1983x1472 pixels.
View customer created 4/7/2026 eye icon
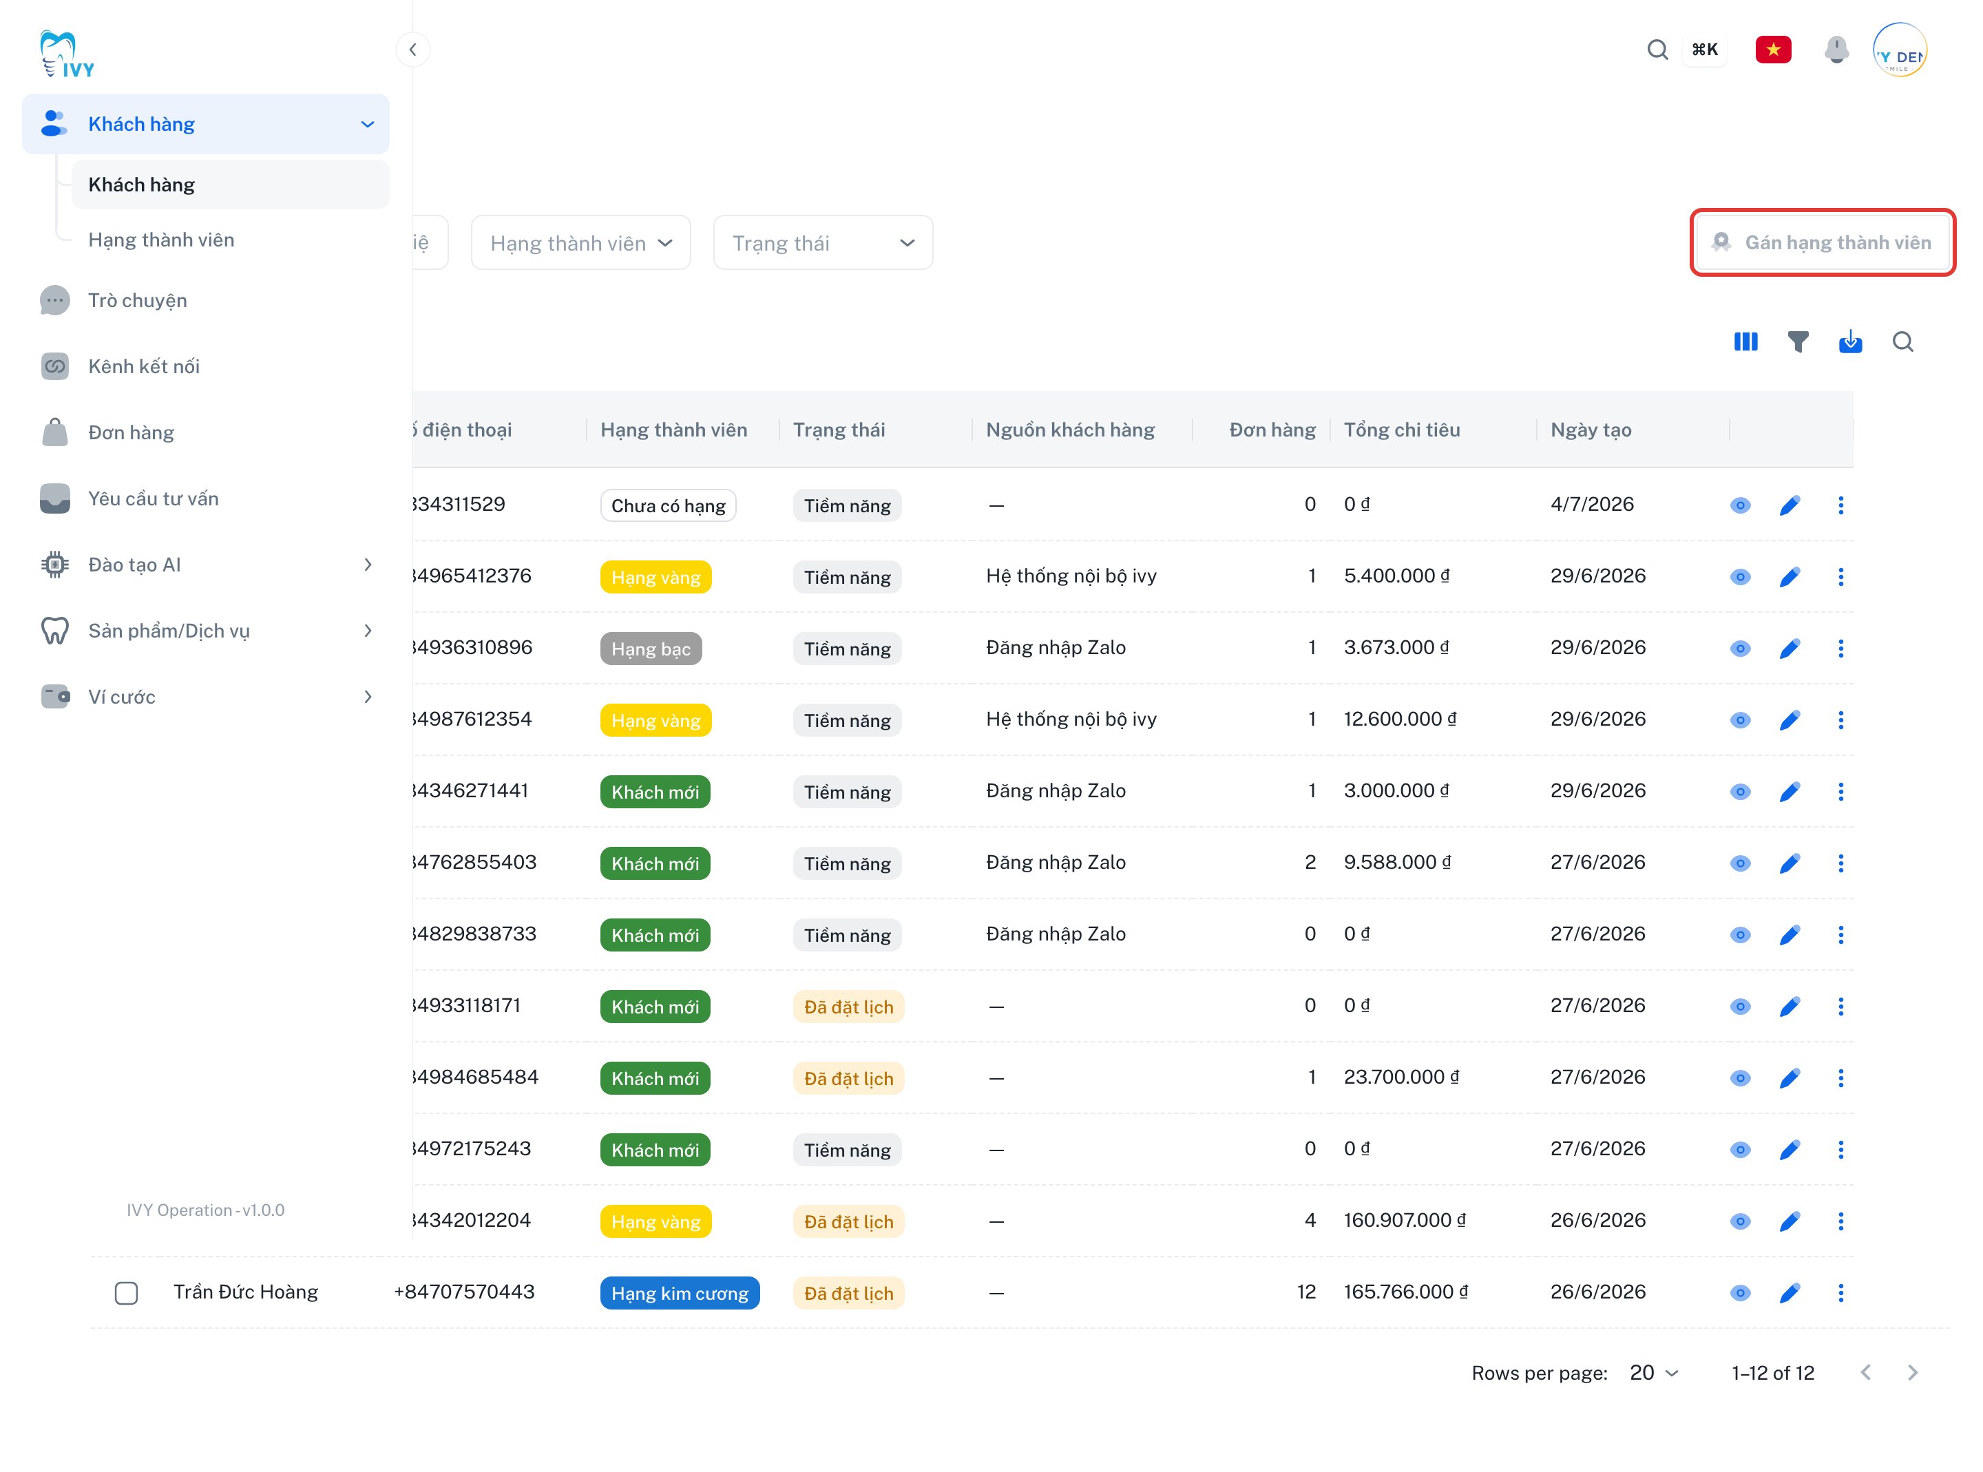coord(1740,505)
